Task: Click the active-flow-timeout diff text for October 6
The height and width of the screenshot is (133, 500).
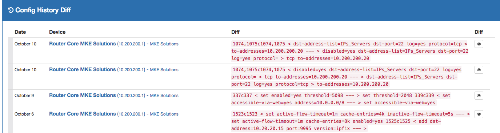Action: click(x=350, y=121)
